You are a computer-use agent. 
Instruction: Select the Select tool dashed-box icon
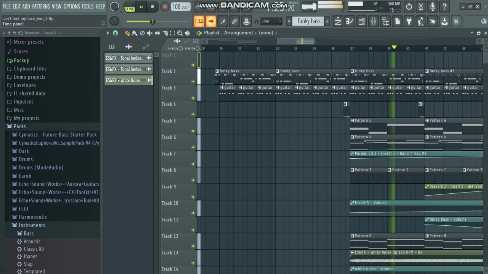[x=172, y=33]
